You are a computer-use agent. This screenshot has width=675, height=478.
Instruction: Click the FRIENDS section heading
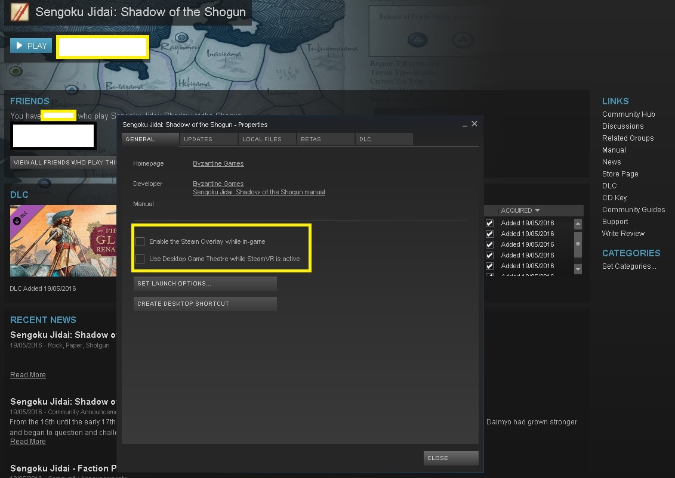click(x=30, y=101)
